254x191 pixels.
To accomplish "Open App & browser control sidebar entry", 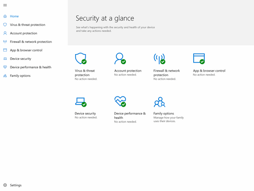I will [26, 50].
